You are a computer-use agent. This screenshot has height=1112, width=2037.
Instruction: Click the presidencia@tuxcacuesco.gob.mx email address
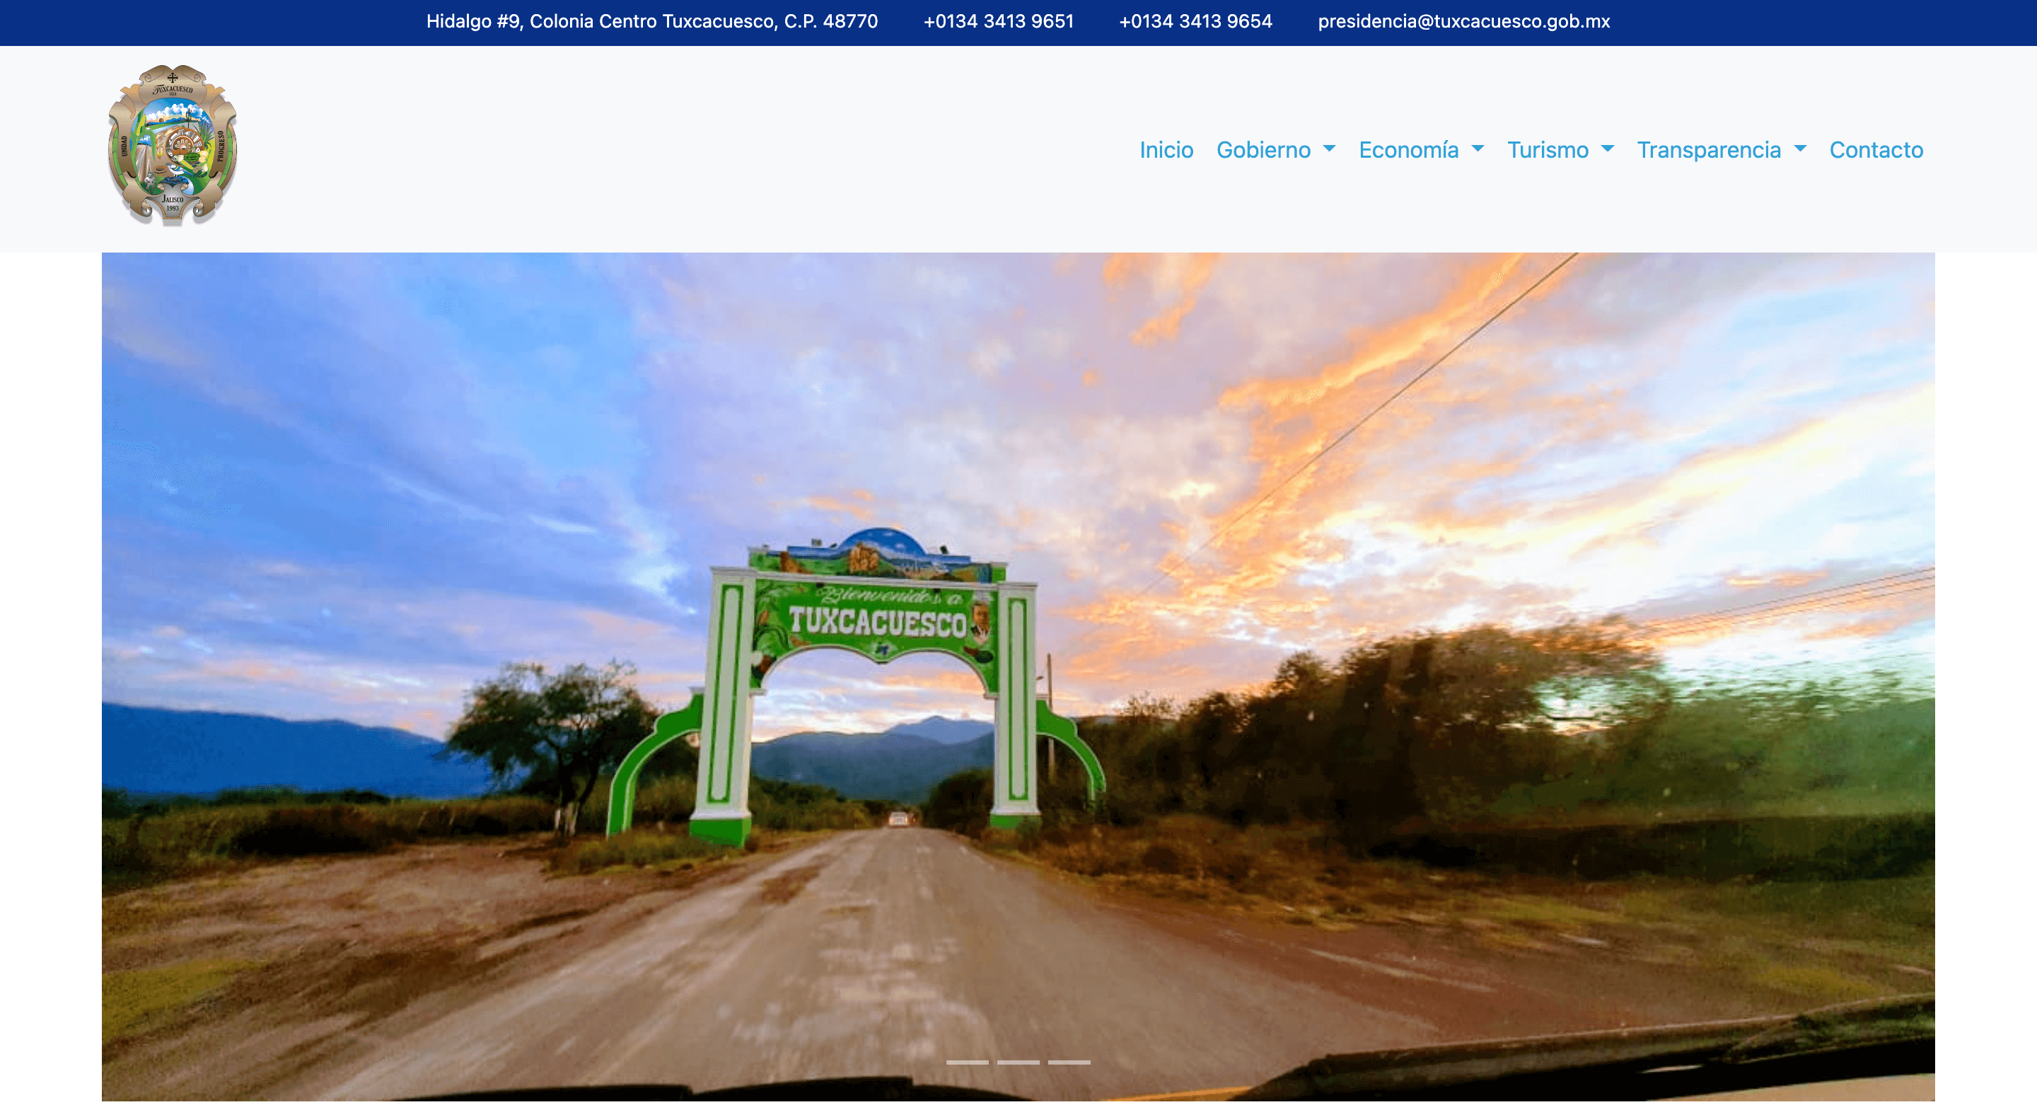1463,21
